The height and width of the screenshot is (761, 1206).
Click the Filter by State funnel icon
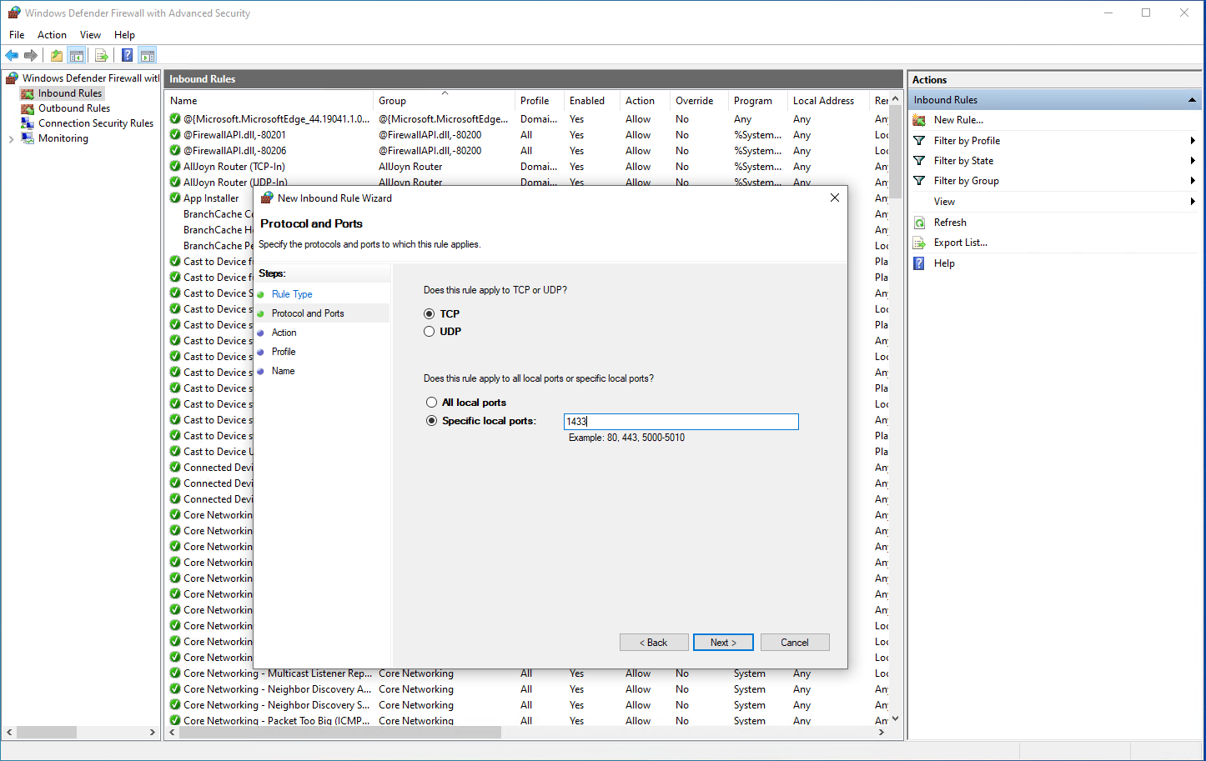tap(919, 161)
